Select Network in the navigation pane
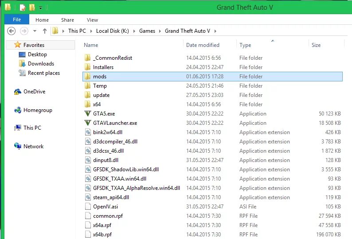The image size is (352, 239). 33,146
